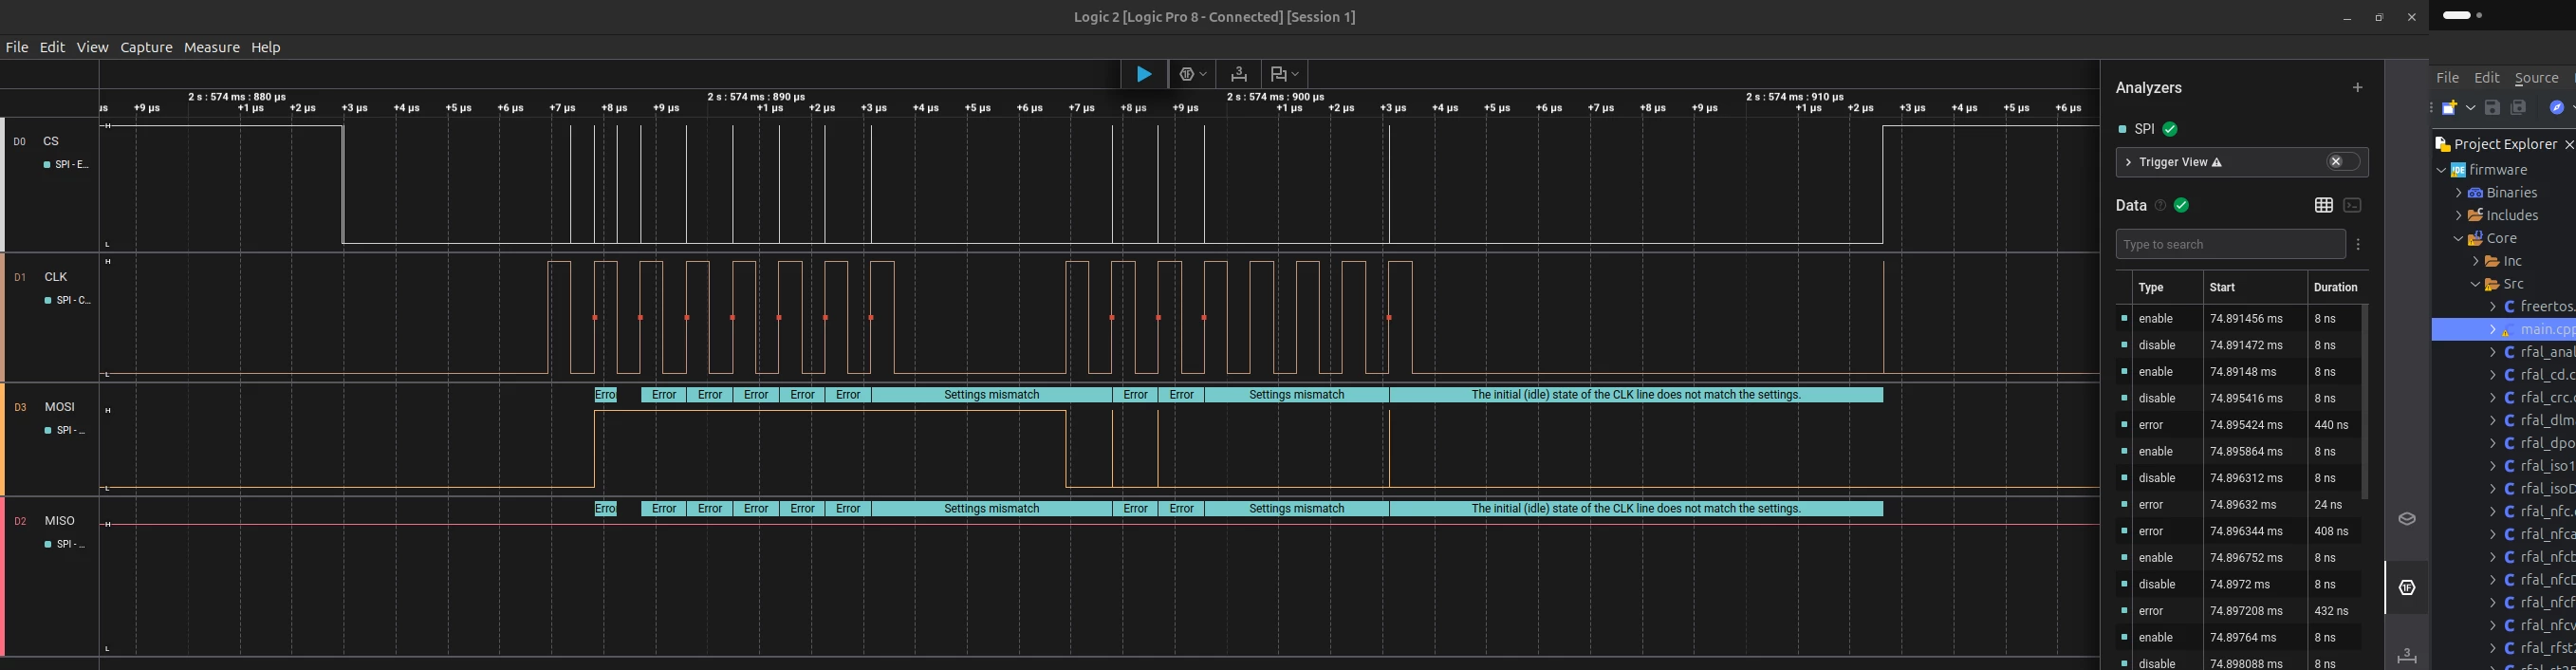
Task: Select enable row at 74.891456 ms
Action: pyautogui.click(x=2240, y=319)
